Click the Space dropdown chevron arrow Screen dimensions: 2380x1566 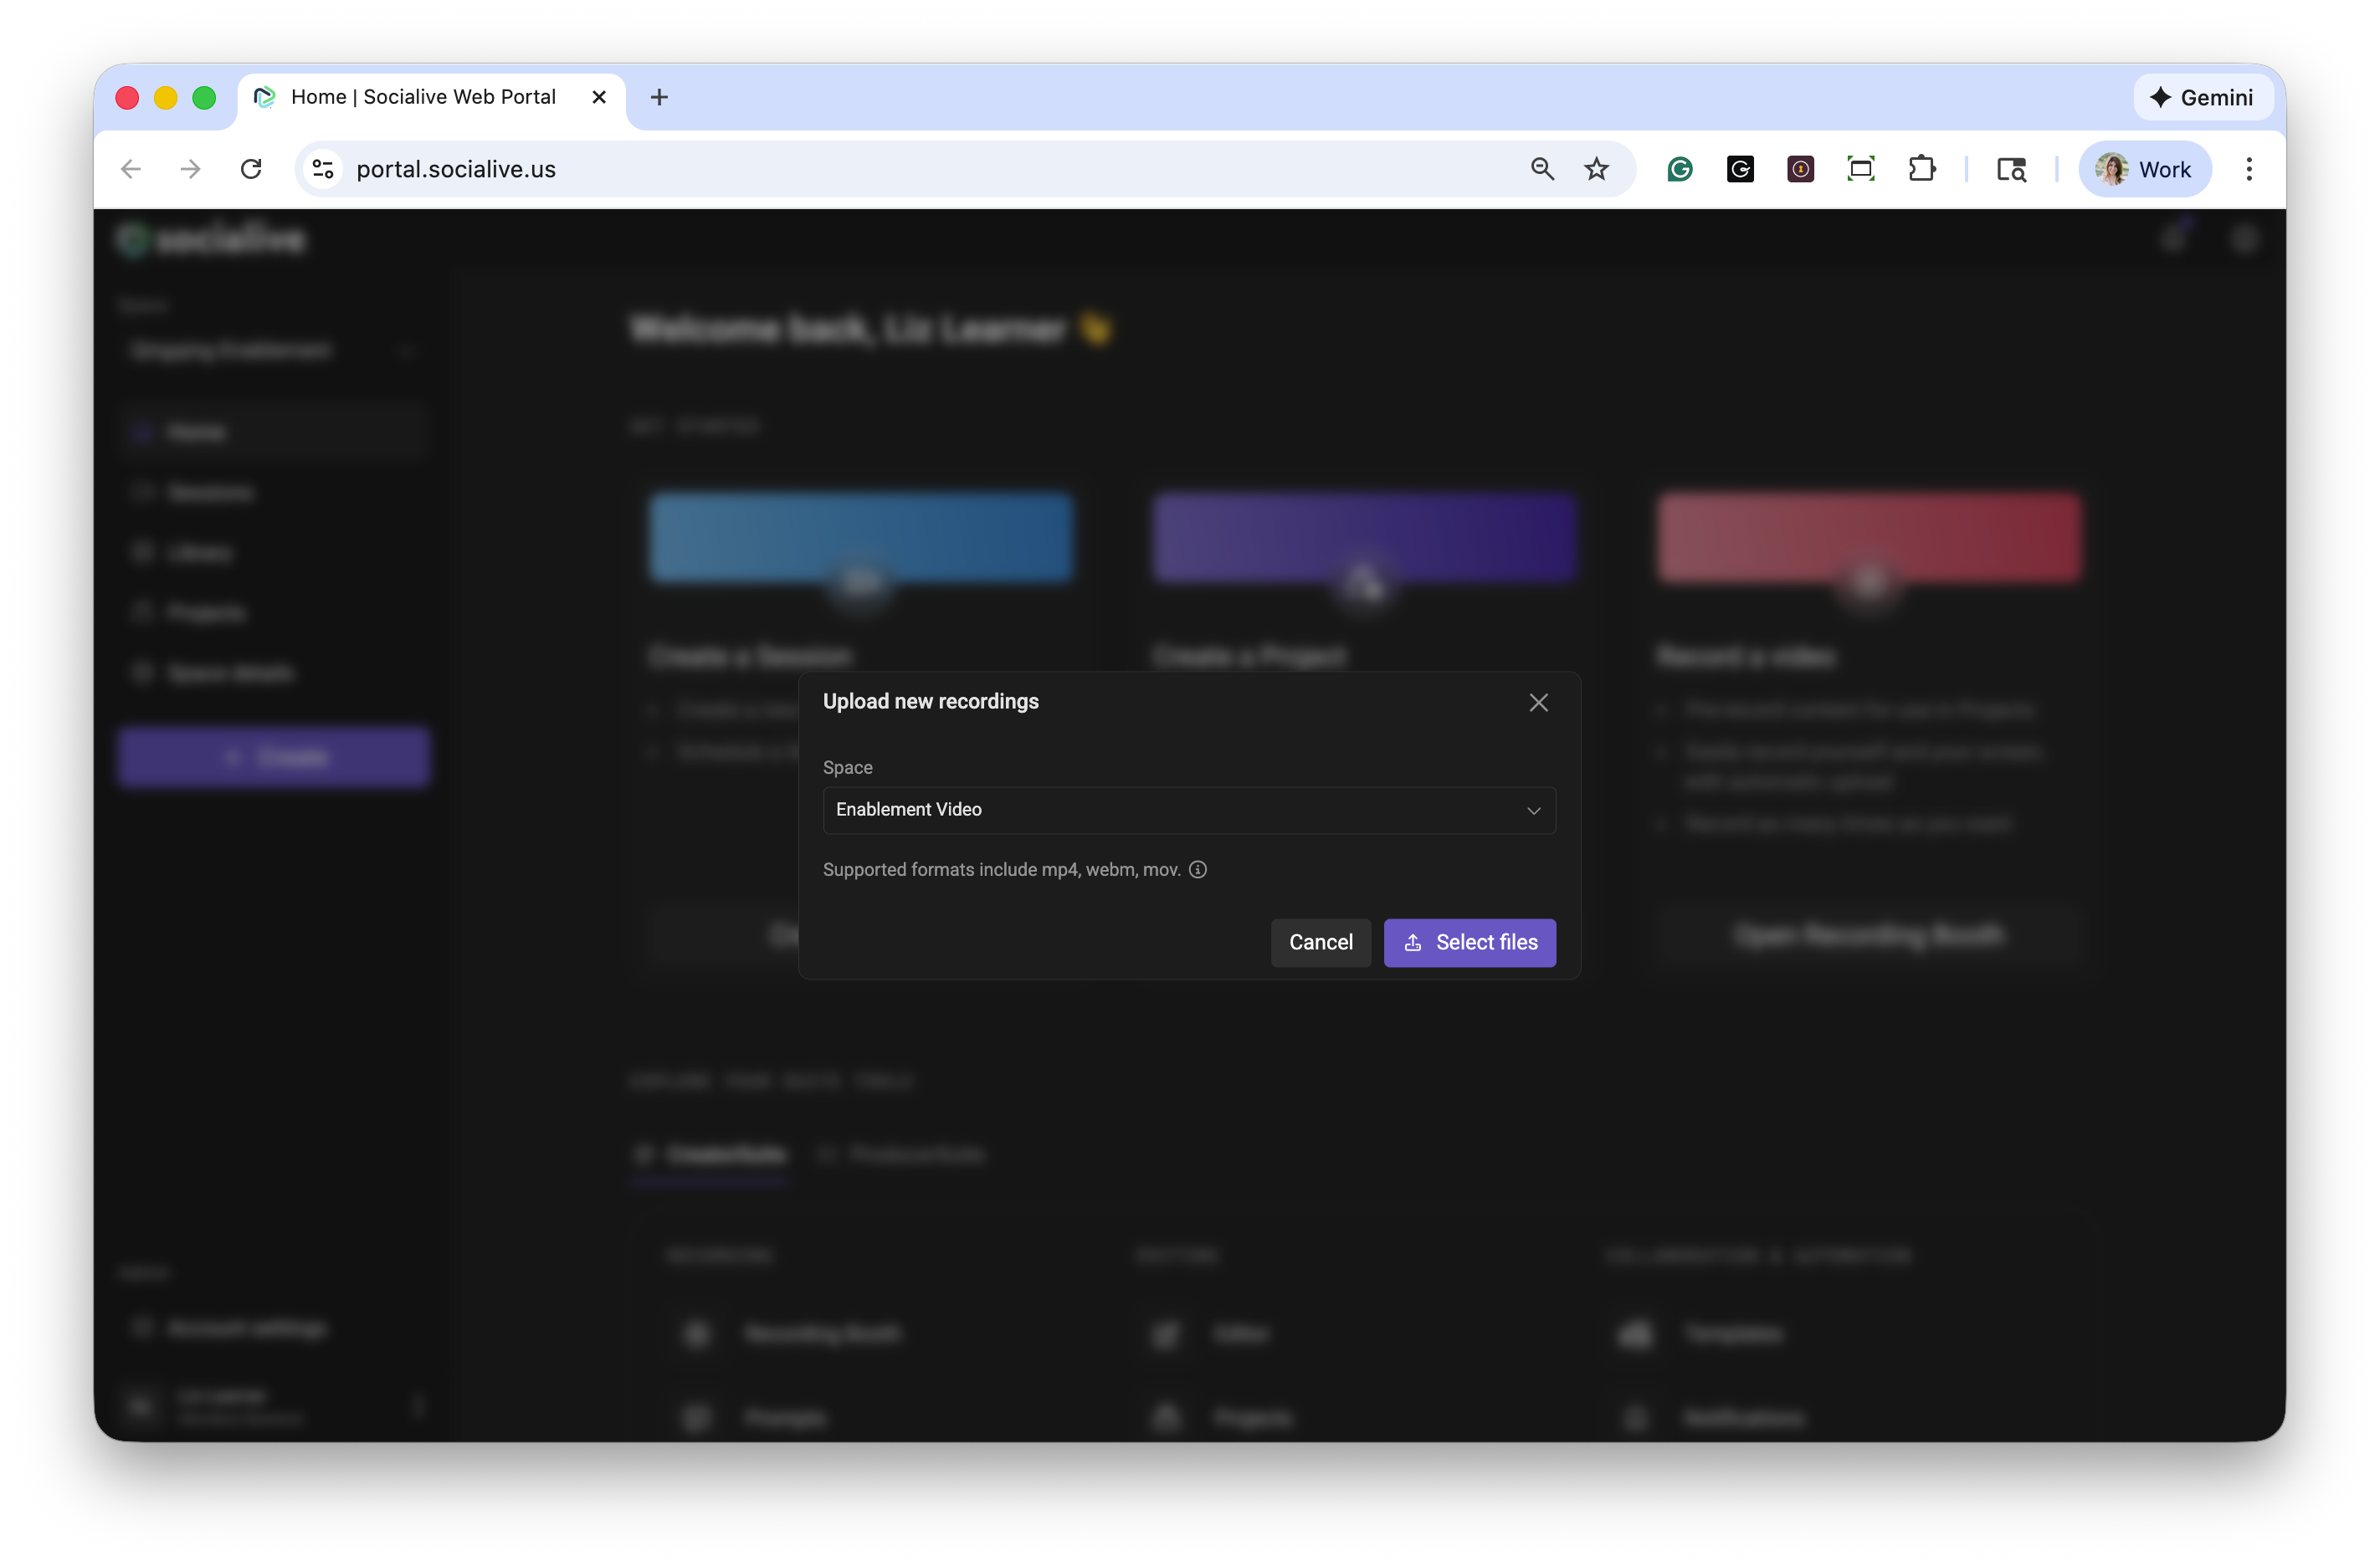[x=1533, y=811]
